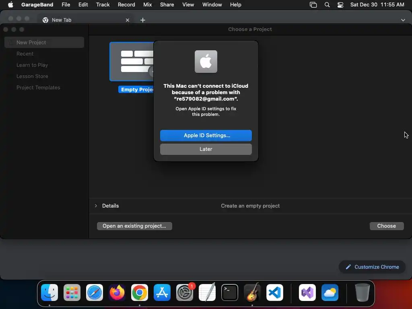Open Visual Studio Code from the Dock
Screen dimensions: 412x309
(274, 293)
